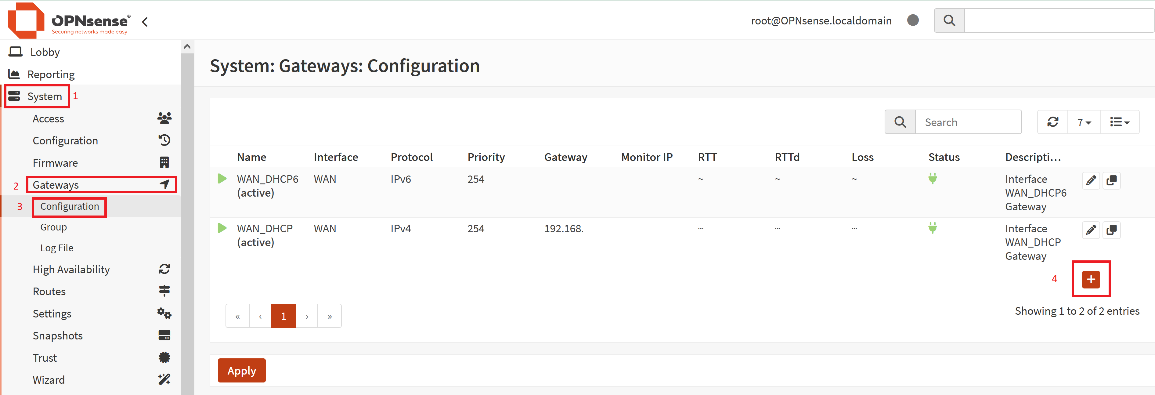The width and height of the screenshot is (1155, 395).
Task: Clone the WAN_DHCP gateway with copy icon
Action: [1111, 230]
